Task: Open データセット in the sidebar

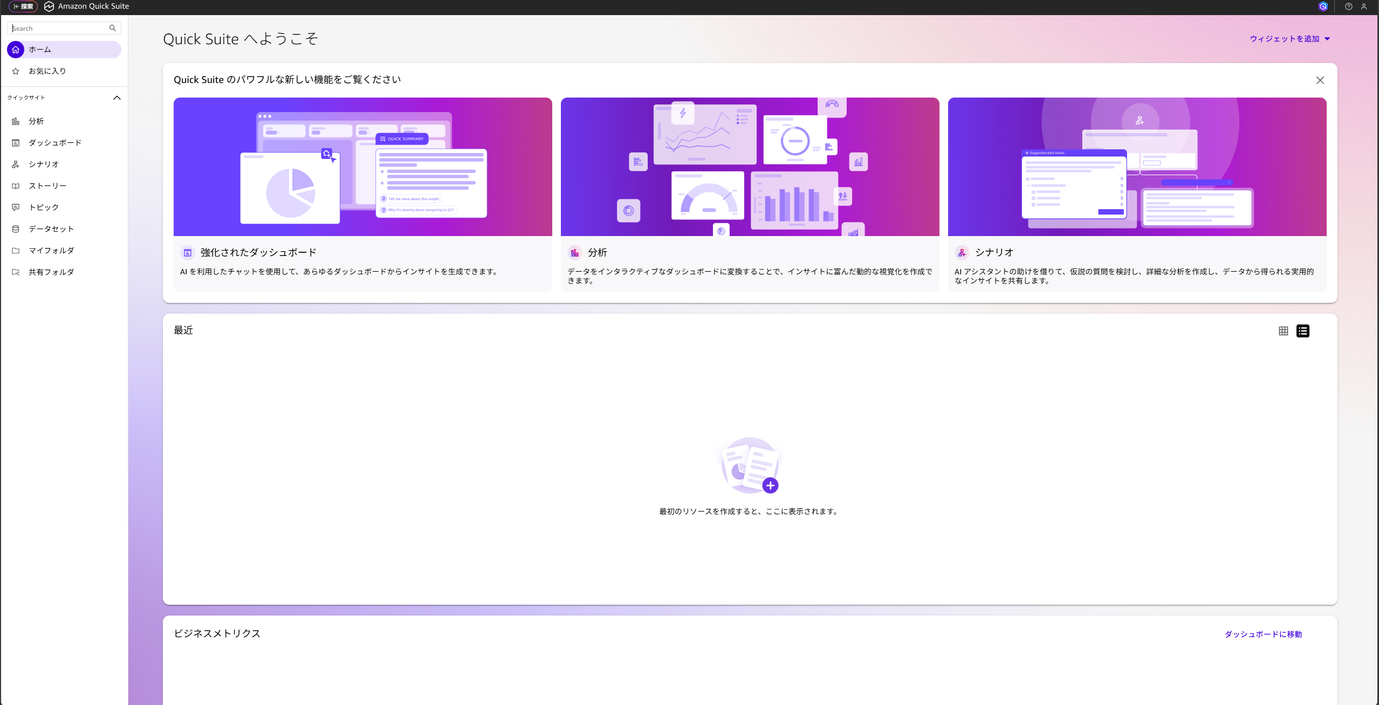Action: pyautogui.click(x=51, y=229)
